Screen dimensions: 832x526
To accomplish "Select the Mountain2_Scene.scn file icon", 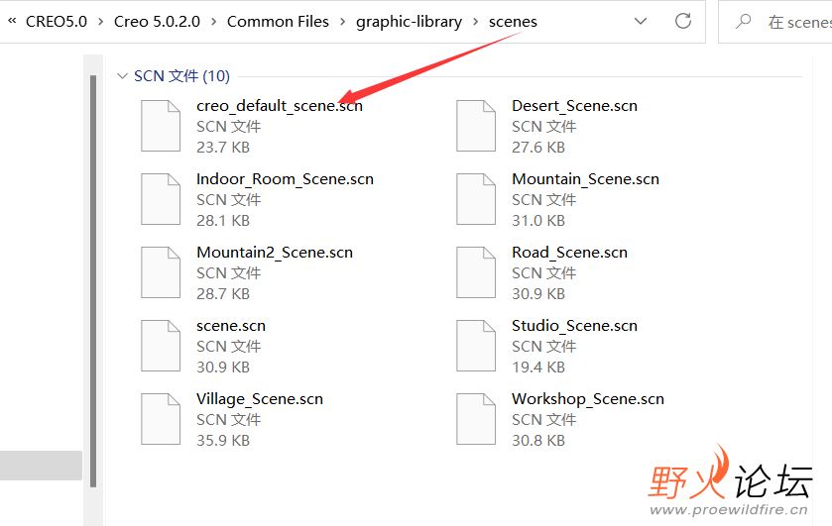I will point(161,272).
